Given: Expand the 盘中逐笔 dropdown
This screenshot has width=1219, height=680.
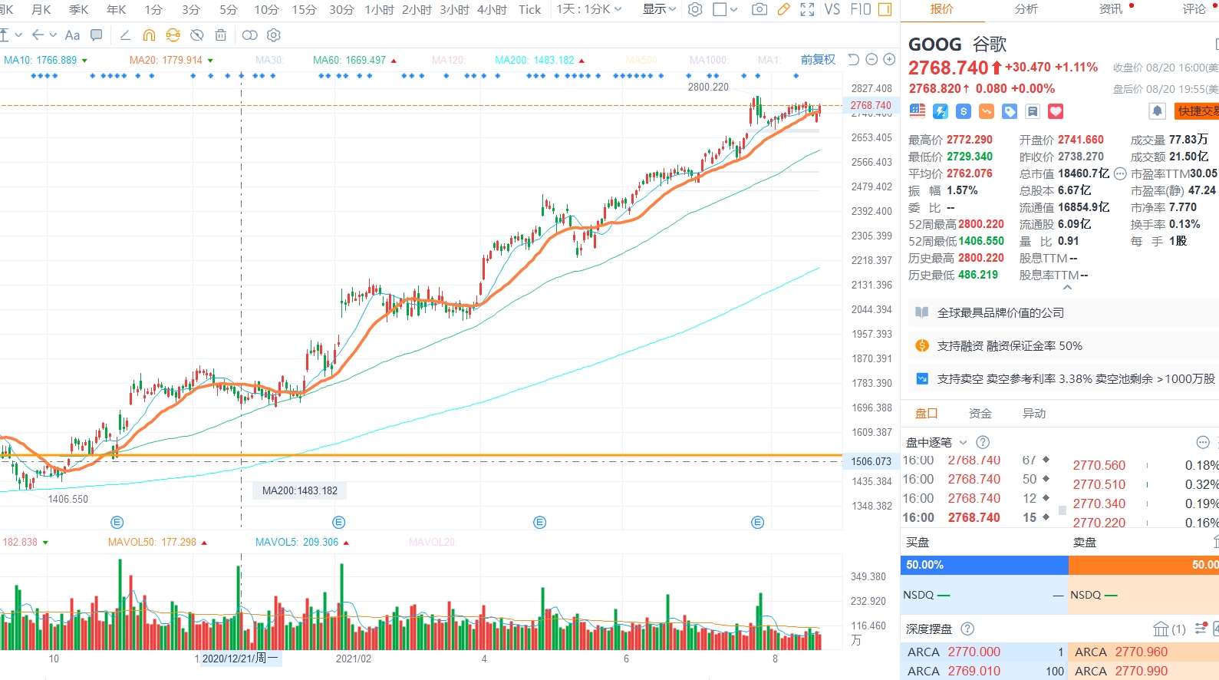Looking at the screenshot, I should pyautogui.click(x=963, y=442).
